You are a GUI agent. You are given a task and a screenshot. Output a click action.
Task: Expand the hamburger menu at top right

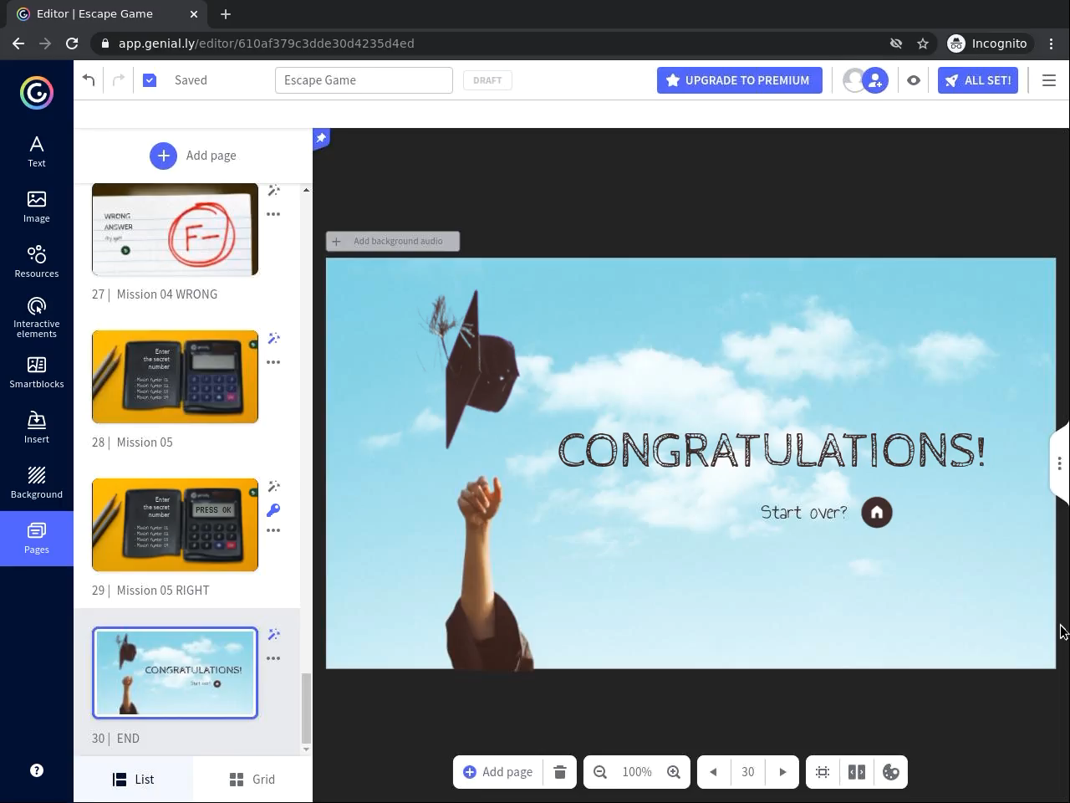(x=1049, y=80)
